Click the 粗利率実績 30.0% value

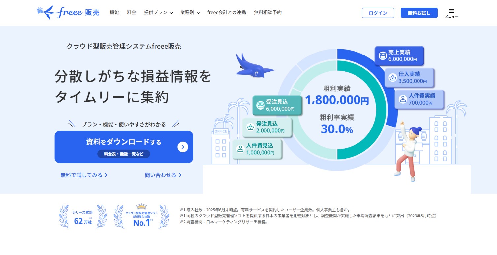coord(337,125)
